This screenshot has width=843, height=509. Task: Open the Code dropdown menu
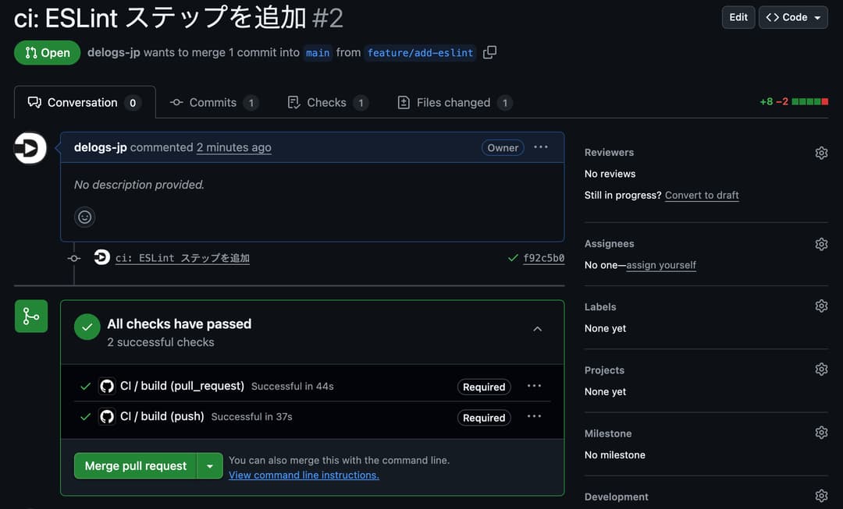[793, 16]
